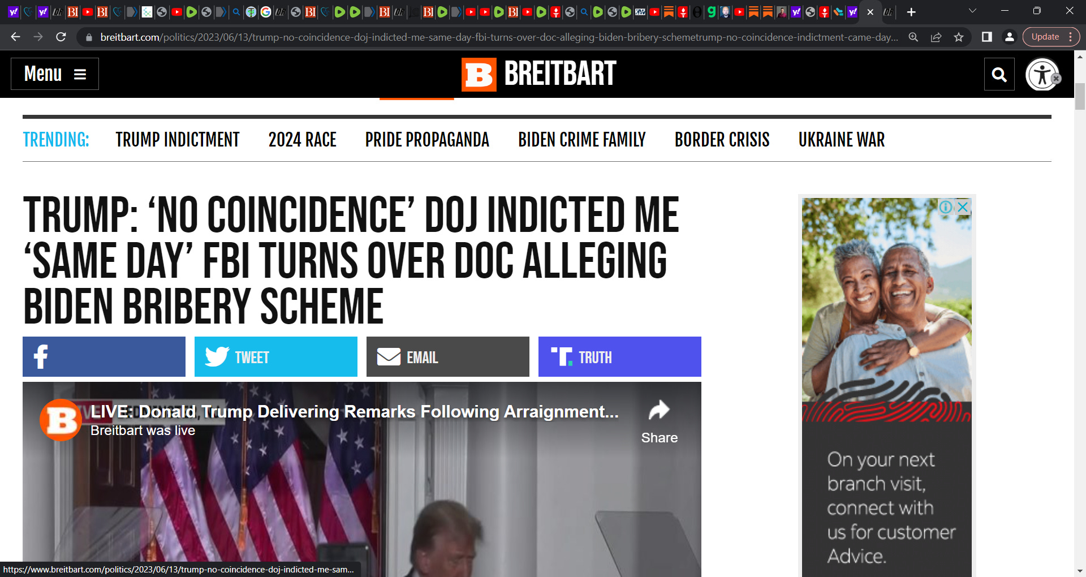Close the active browser tab
The image size is (1086, 577).
(x=870, y=12)
